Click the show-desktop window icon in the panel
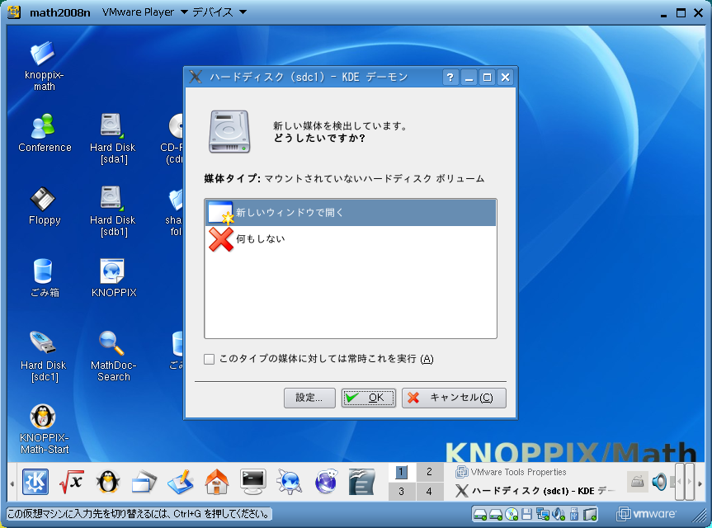The width and height of the screenshot is (712, 528). tap(144, 482)
